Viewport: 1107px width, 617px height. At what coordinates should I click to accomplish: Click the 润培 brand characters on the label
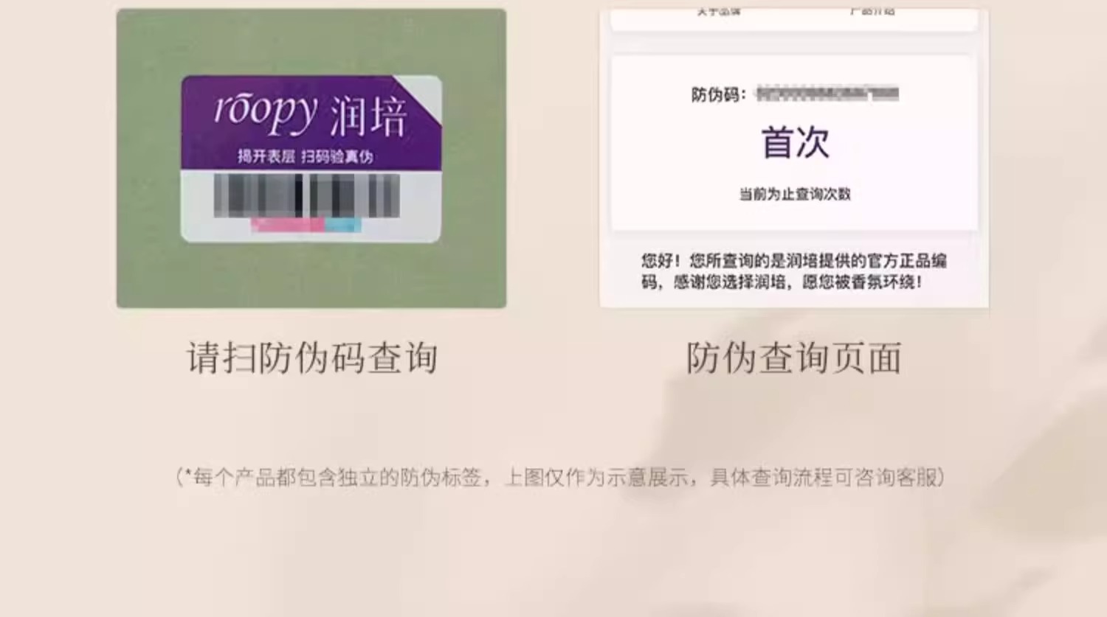368,116
